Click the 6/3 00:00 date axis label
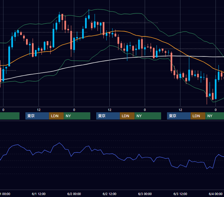 click(145, 194)
